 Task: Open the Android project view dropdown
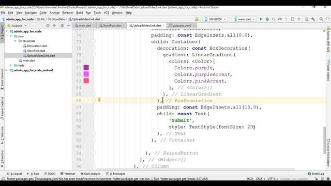[x=17, y=26]
